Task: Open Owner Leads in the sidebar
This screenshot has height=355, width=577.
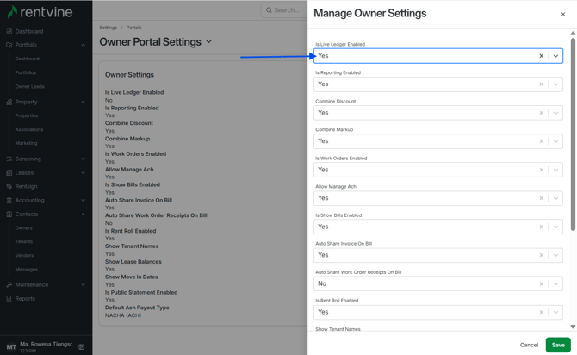Action: [x=30, y=86]
